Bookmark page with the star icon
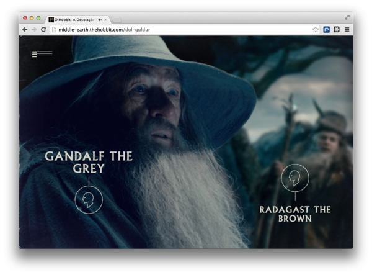Image resolution: width=372 pixels, height=275 pixels. (x=316, y=29)
